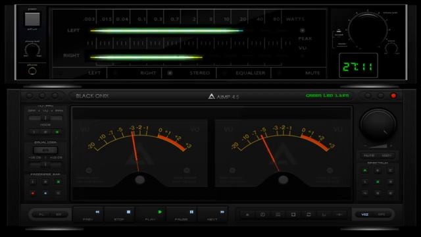The image size is (421, 237).
Task: Click the green lit Mode button
Action: coord(57,132)
